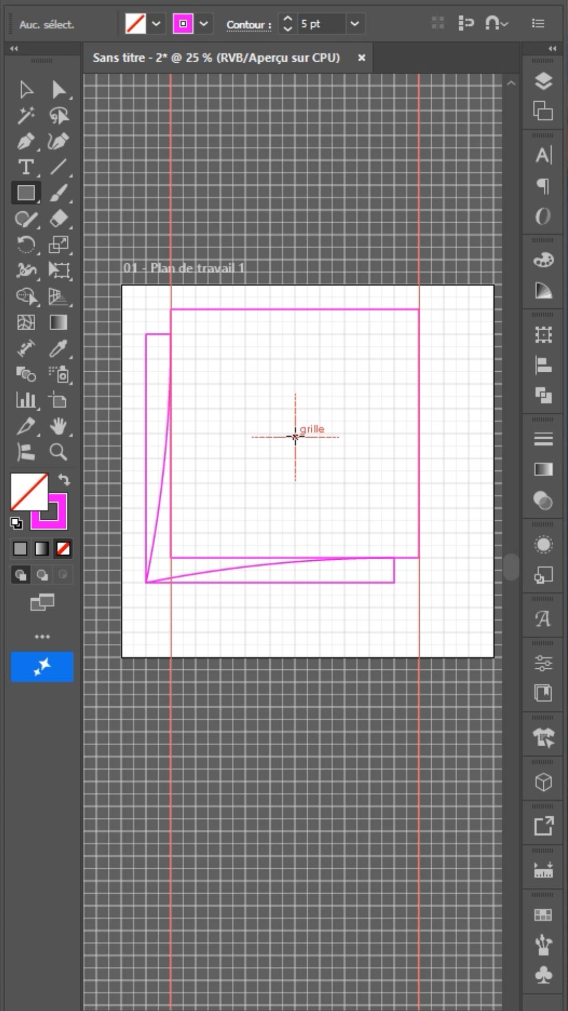Collapse the left toolbar double arrows
568x1011 pixels.
click(14, 48)
